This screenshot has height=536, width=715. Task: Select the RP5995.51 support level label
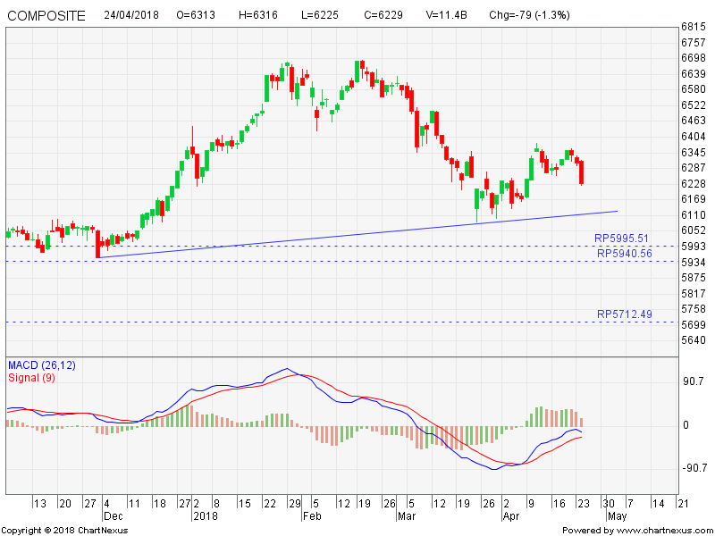coord(624,239)
